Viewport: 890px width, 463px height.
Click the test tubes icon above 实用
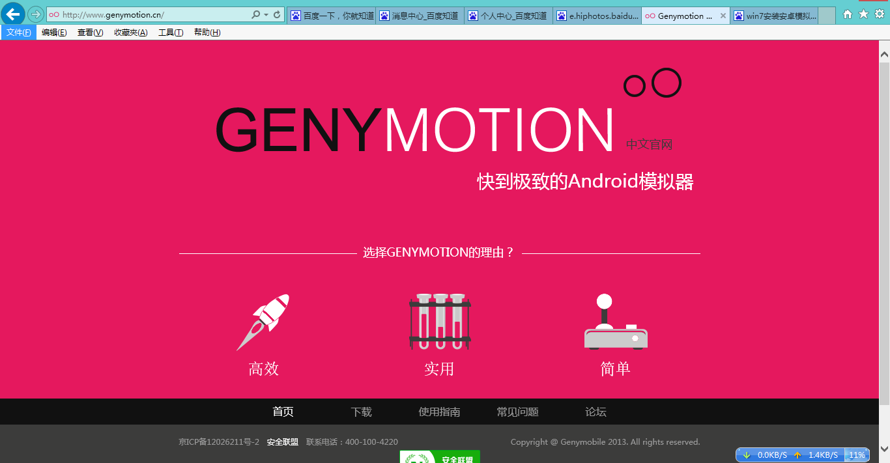click(440, 322)
